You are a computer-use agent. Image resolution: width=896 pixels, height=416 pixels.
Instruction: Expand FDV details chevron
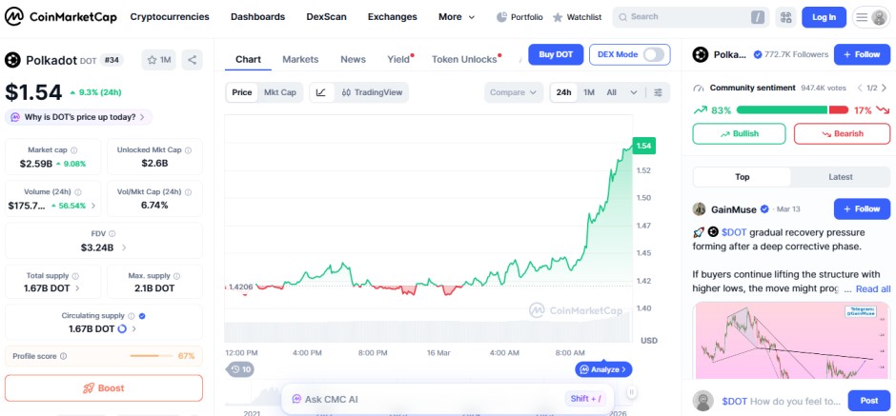pos(124,248)
